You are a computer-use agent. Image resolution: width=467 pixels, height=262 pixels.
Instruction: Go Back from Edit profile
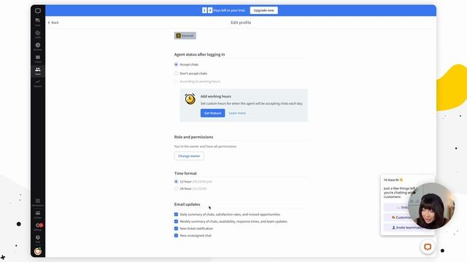[x=53, y=23]
